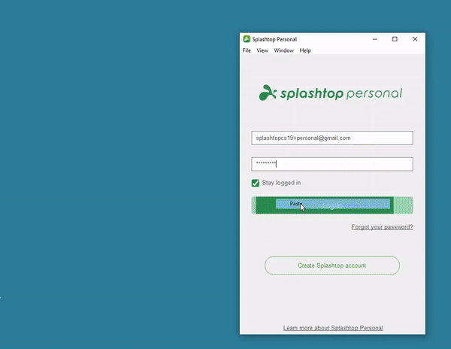The image size is (451, 349).
Task: Open the File menu
Action: click(247, 50)
